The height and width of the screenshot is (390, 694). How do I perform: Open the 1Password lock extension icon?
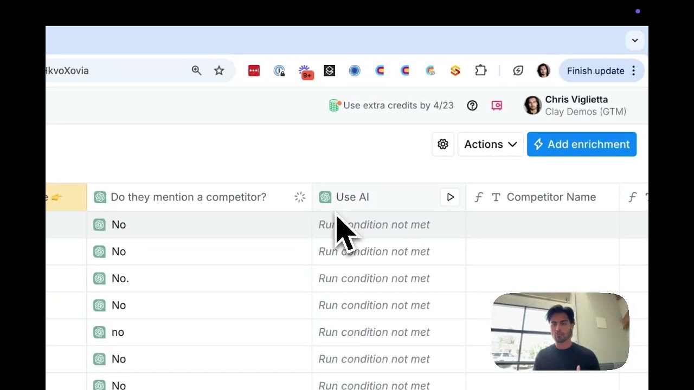pos(279,70)
